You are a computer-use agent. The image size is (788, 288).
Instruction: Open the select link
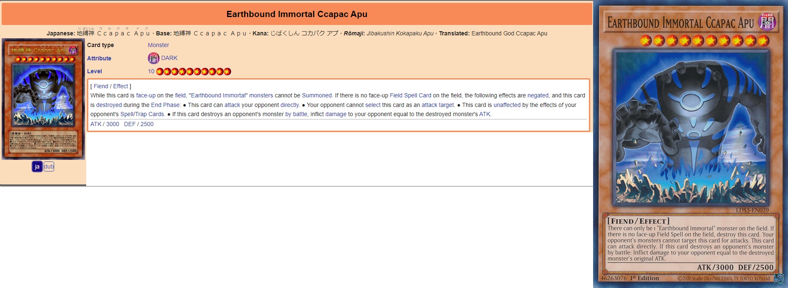pos(373,105)
